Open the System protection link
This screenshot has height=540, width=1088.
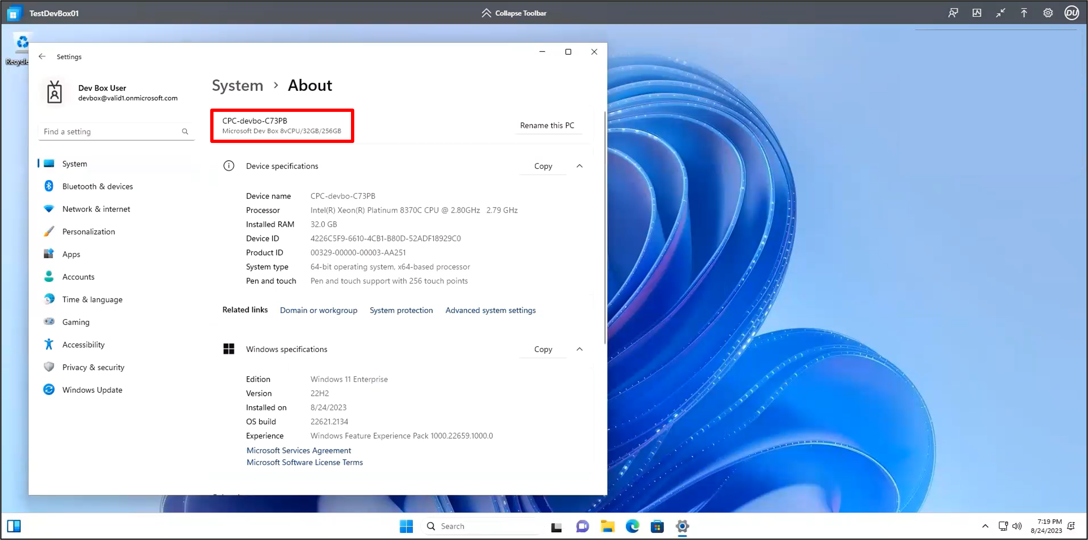[x=401, y=310]
